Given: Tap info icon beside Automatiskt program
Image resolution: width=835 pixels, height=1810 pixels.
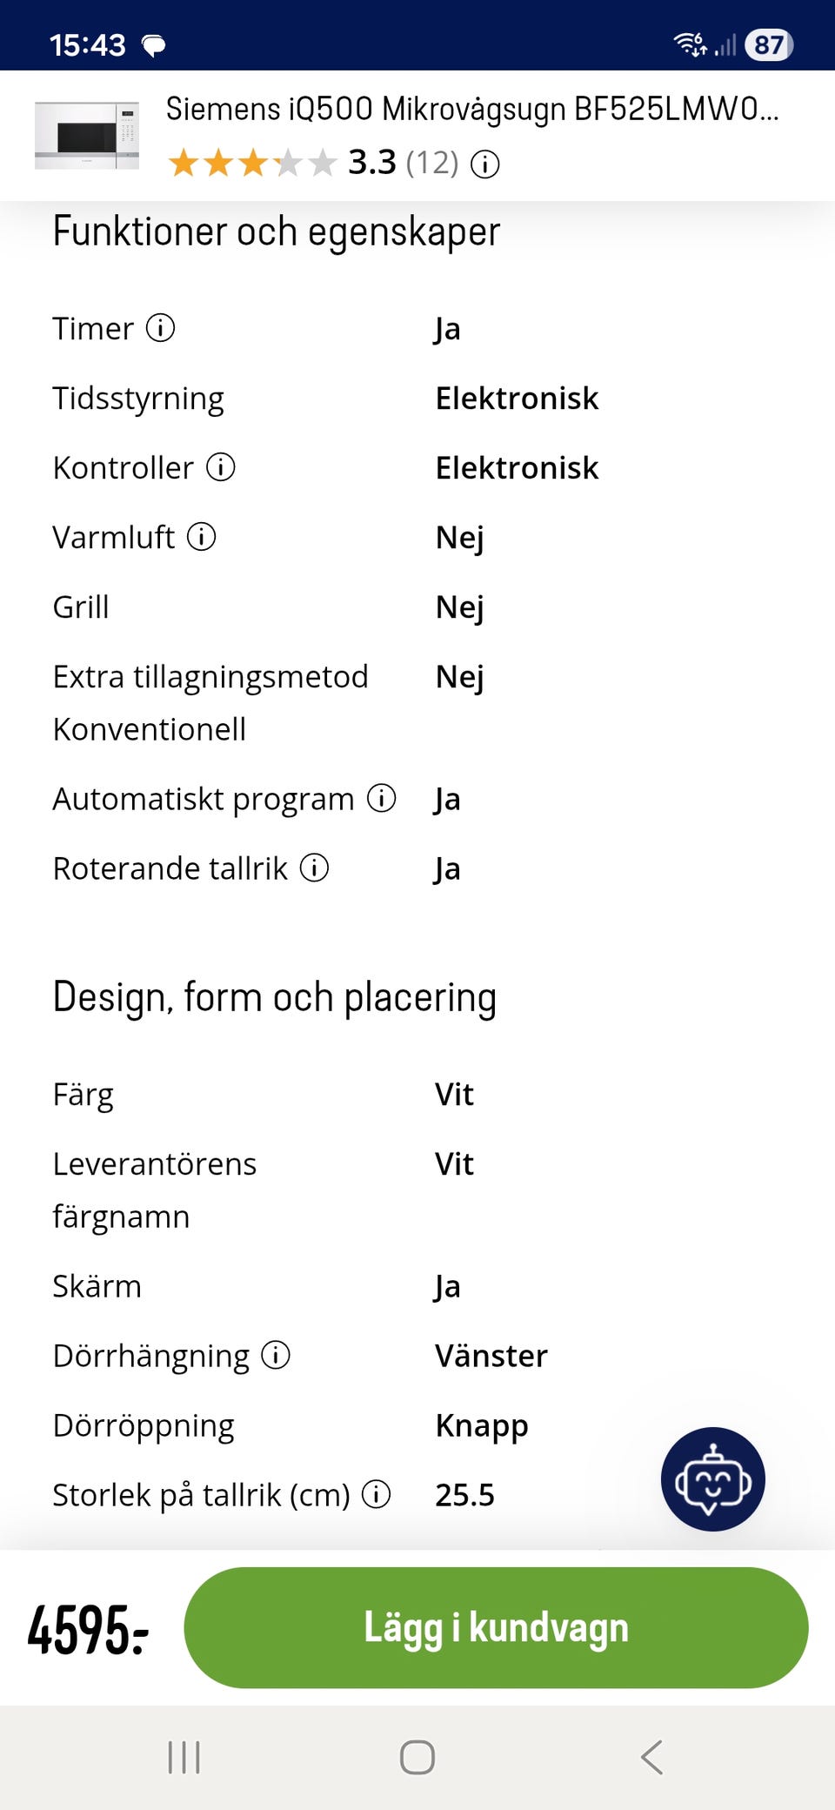Looking at the screenshot, I should 382,798.
